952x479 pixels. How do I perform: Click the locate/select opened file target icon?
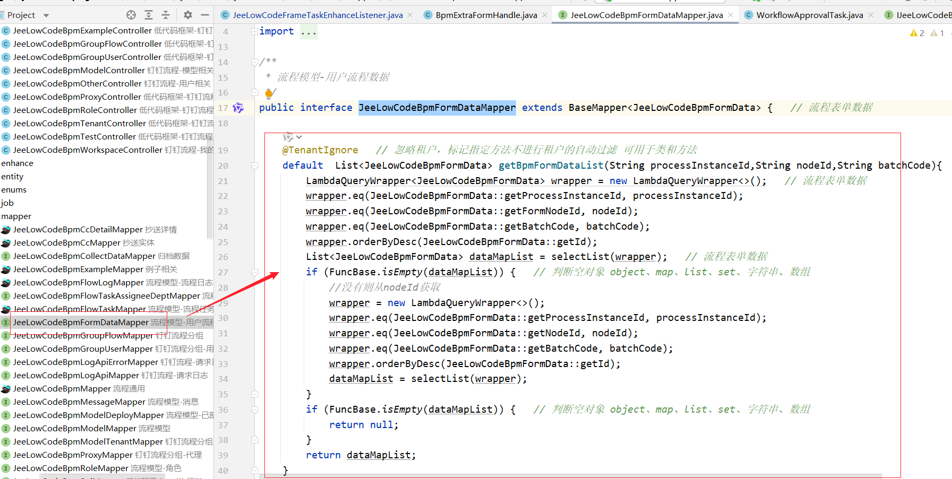coord(131,15)
